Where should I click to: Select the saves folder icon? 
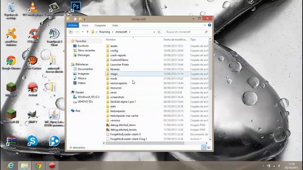click(x=107, y=93)
